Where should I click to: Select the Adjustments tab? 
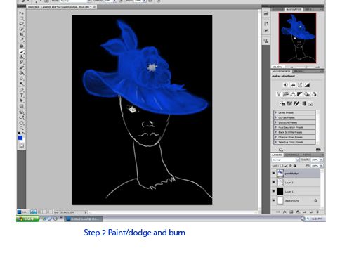point(282,71)
